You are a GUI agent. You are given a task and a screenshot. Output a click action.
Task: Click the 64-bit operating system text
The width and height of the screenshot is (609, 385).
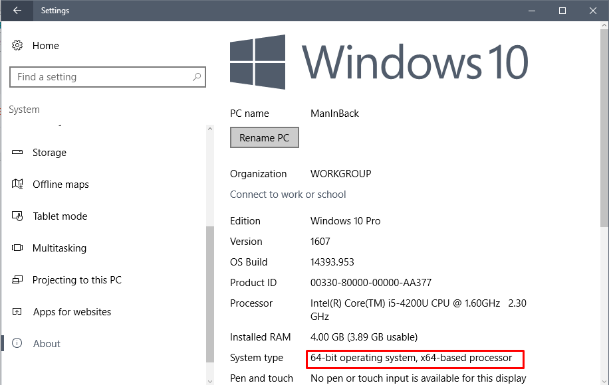point(412,358)
